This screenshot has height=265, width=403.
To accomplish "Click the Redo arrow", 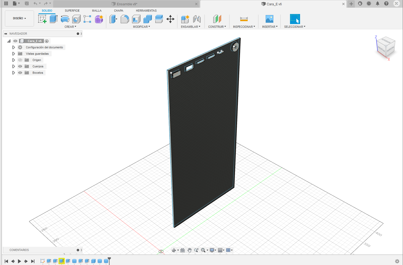I will coord(46,3).
